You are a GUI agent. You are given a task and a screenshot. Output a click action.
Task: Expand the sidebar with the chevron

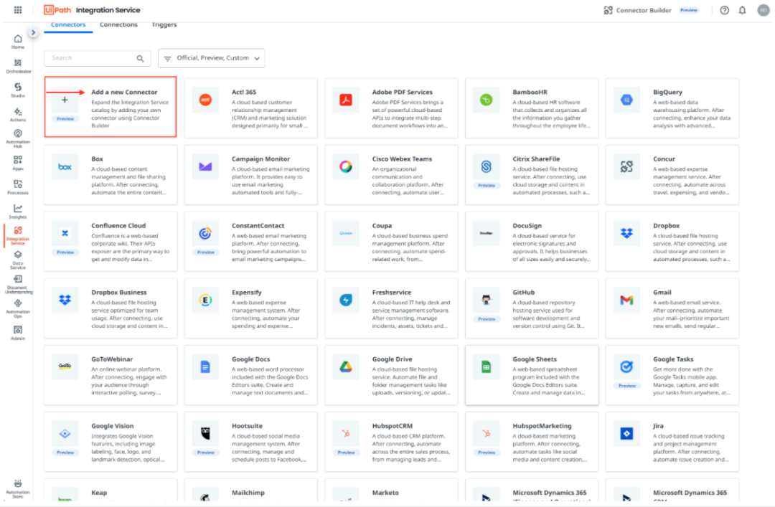tap(33, 32)
